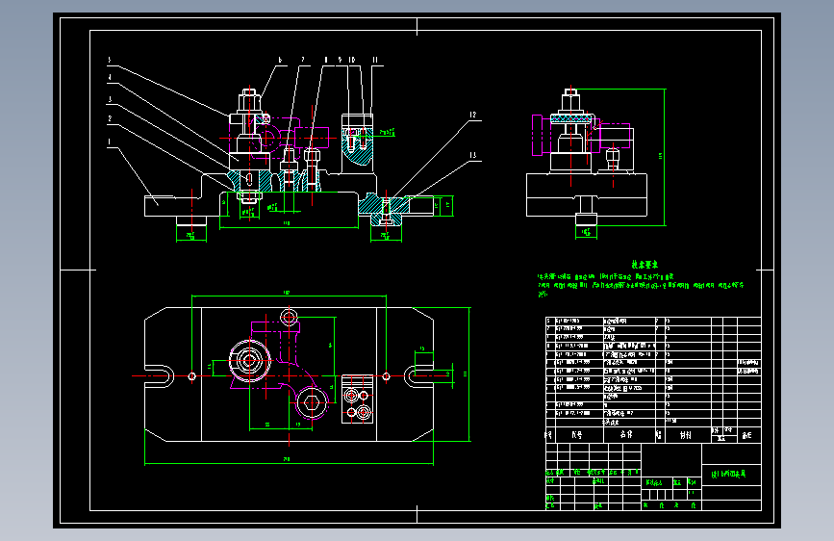Select part balloon number 13 in front view

tap(473, 156)
